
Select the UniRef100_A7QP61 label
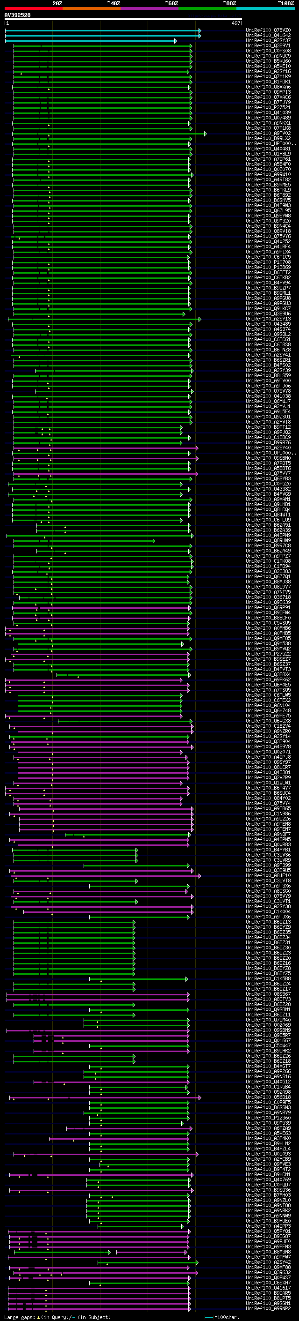coord(268,159)
